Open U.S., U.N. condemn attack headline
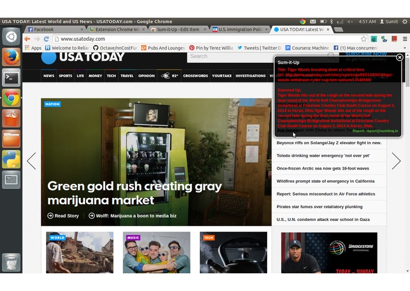 pyautogui.click(x=323, y=220)
